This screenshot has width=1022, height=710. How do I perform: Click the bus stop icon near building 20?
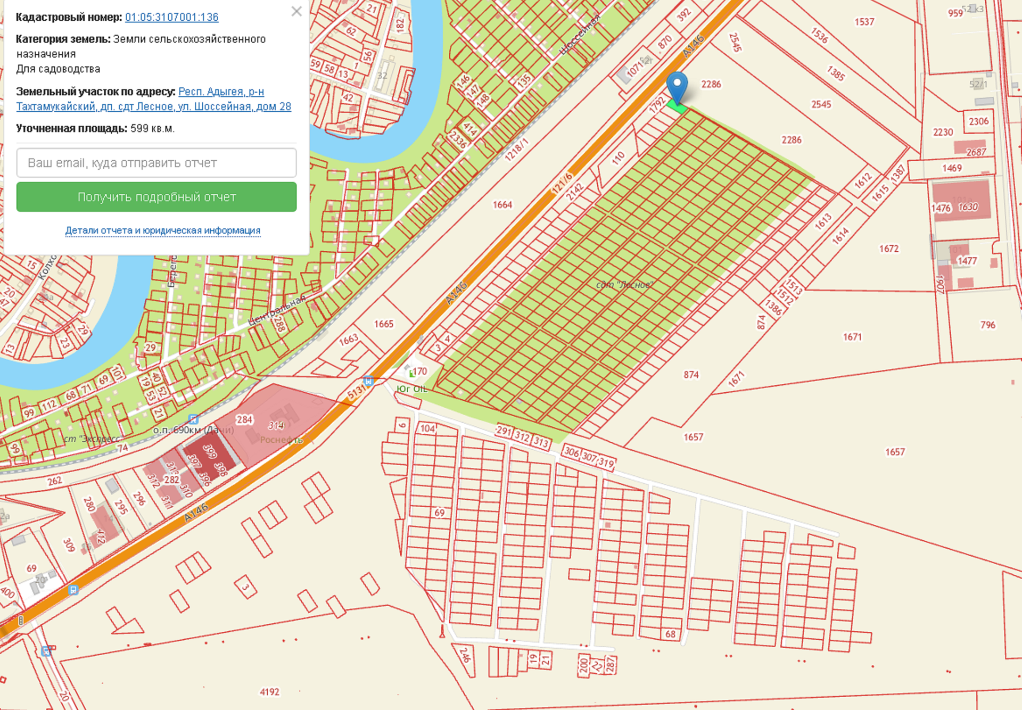73,590
